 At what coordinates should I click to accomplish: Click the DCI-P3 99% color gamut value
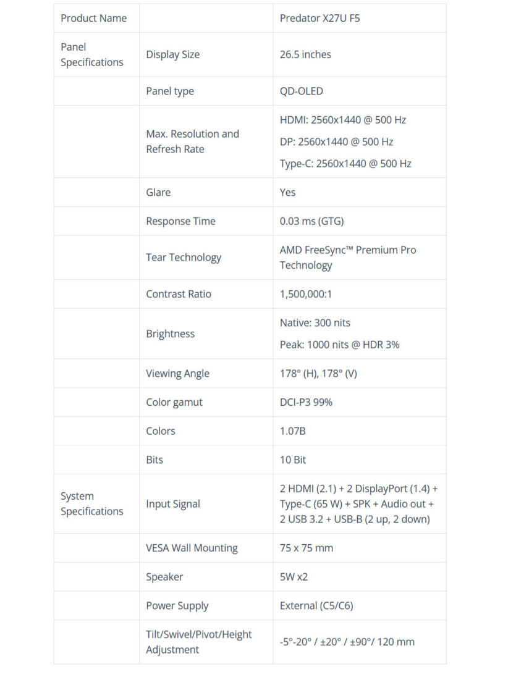306,402
